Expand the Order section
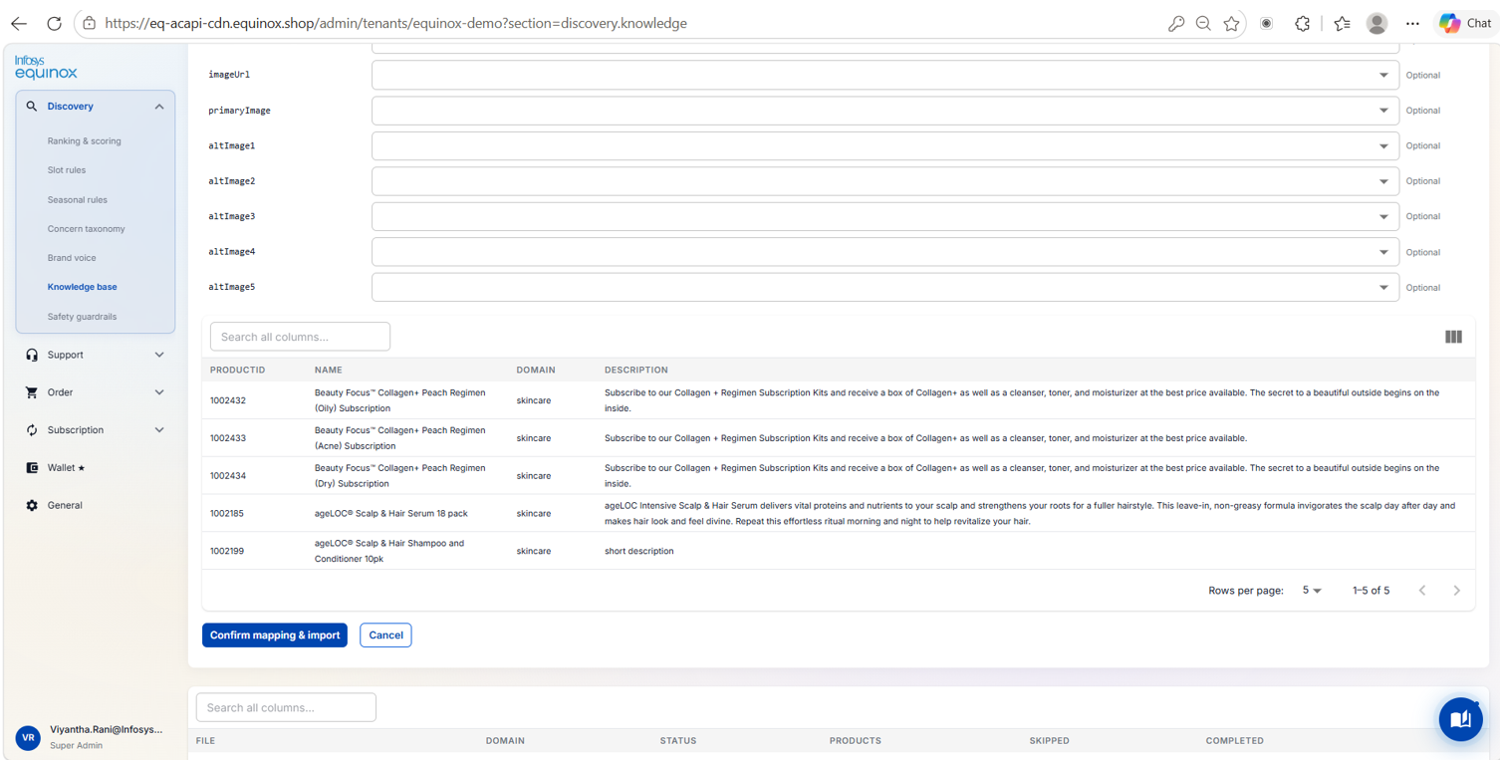The height and width of the screenshot is (760, 1500). (x=159, y=392)
